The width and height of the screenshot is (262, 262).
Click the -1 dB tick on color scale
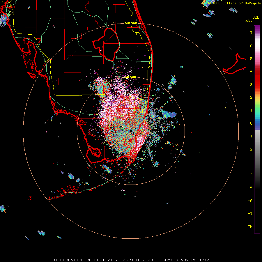tap(250, 136)
